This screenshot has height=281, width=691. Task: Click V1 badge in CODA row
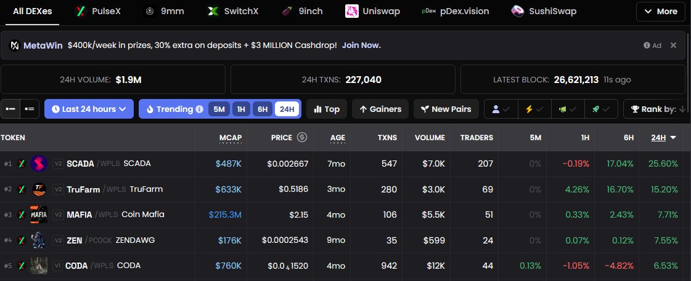pyautogui.click(x=57, y=266)
